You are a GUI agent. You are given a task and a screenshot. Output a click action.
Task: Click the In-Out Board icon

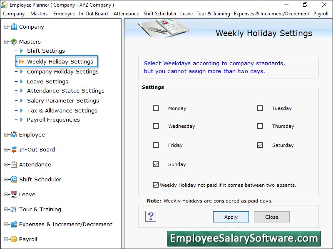coord(14,149)
